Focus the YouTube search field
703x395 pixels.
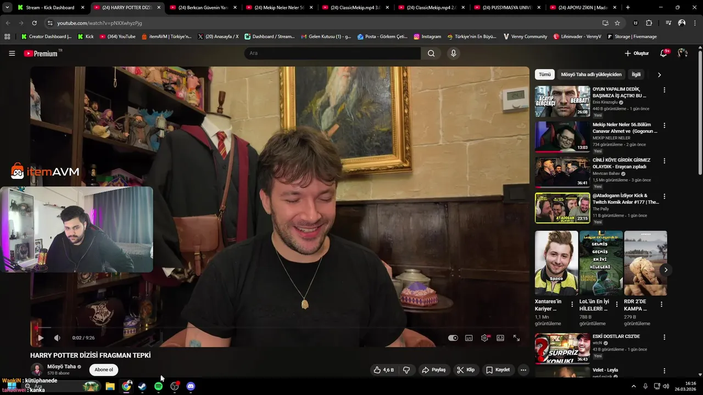coord(332,53)
